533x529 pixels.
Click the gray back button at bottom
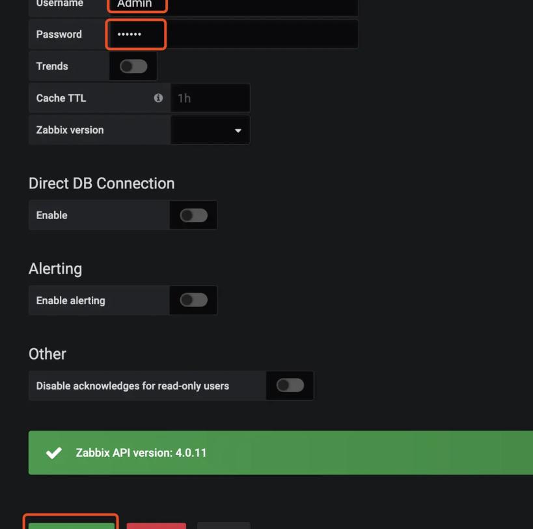pos(224,526)
